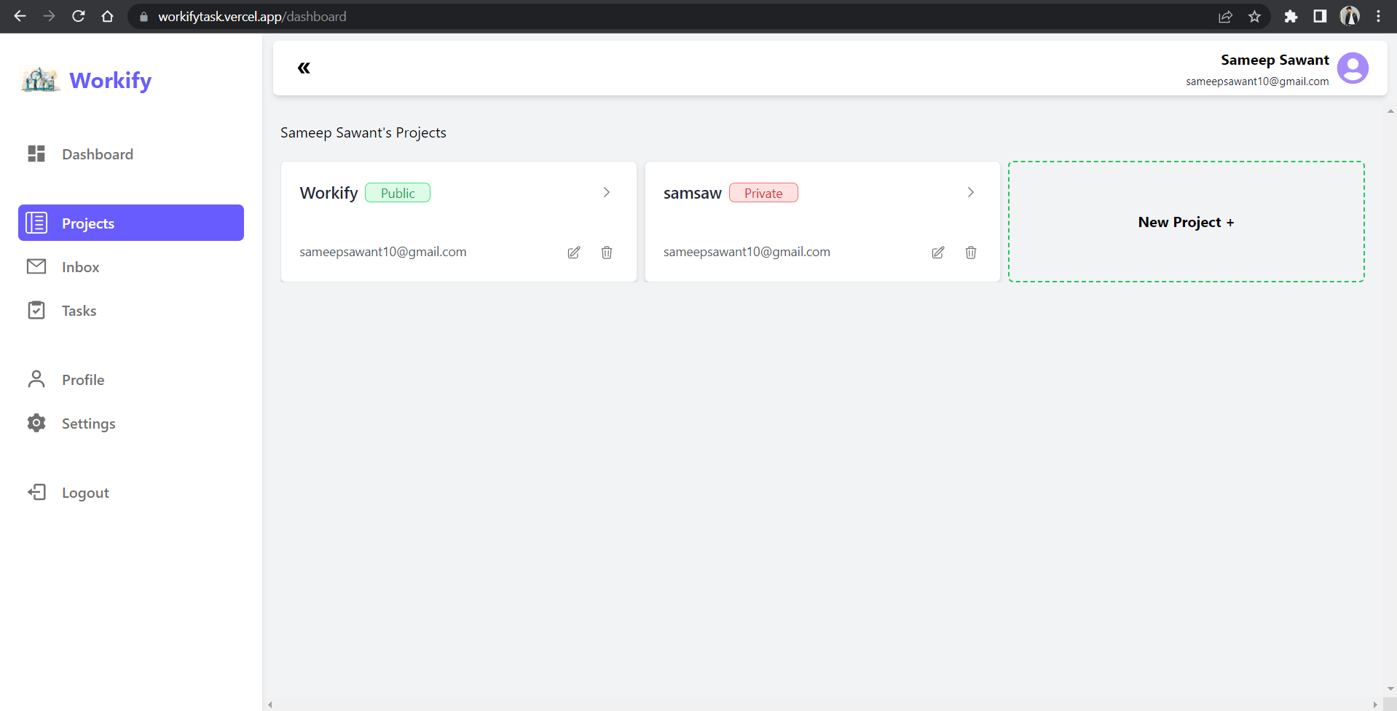This screenshot has width=1397, height=711.
Task: Select Projects in the sidebar
Action: pyautogui.click(x=131, y=223)
